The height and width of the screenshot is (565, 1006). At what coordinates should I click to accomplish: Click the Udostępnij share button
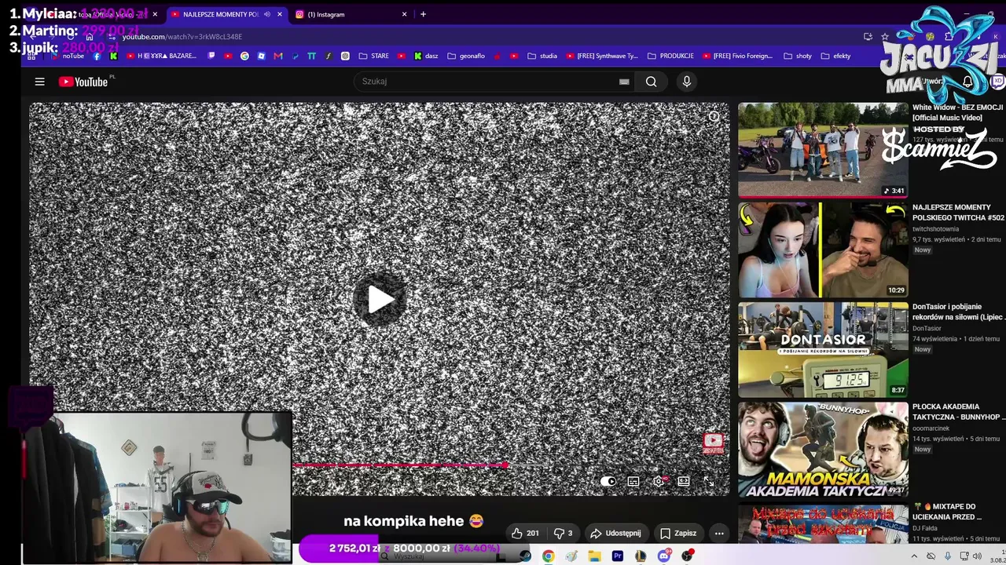coord(615,534)
